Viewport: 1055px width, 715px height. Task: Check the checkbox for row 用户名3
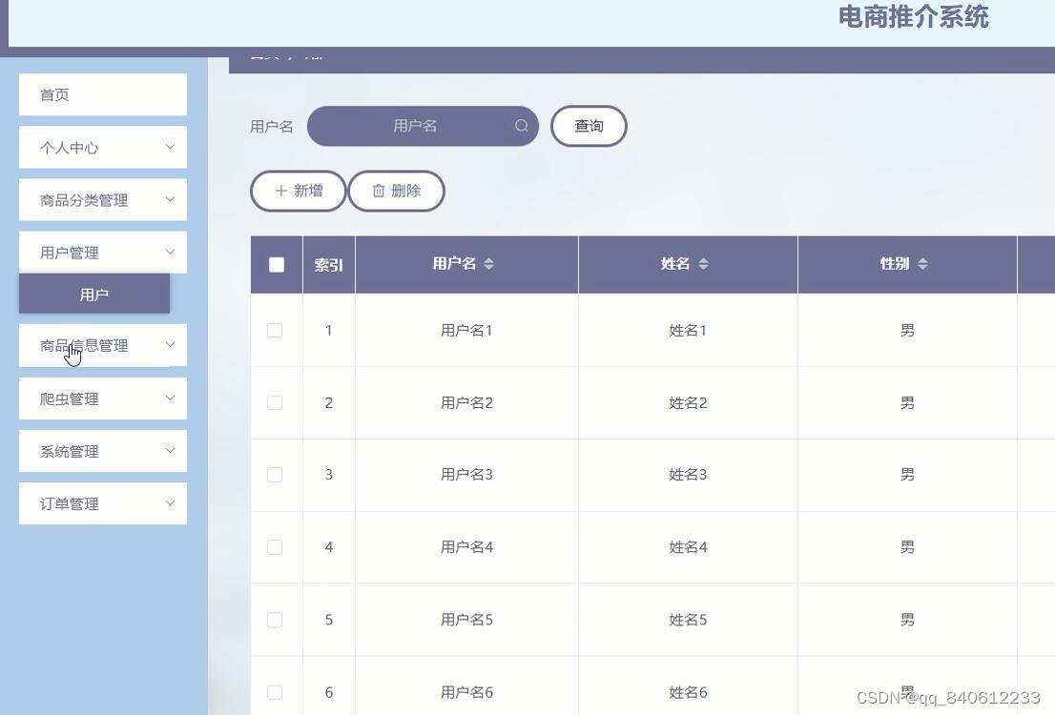click(x=275, y=474)
